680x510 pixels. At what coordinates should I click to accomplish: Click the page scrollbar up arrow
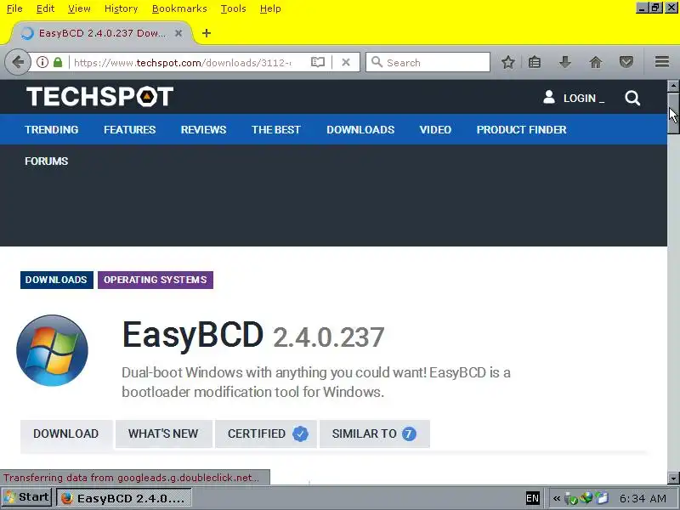coord(673,86)
